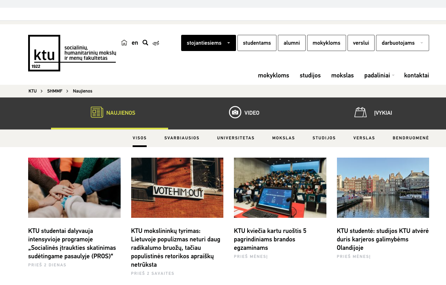Open mokykloms in main navigation
Screen dimensions: 446x285
(x=273, y=75)
